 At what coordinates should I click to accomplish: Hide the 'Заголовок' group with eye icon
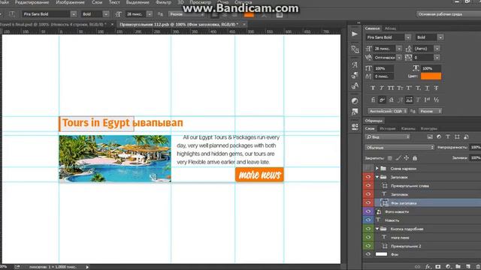pyautogui.click(x=368, y=177)
